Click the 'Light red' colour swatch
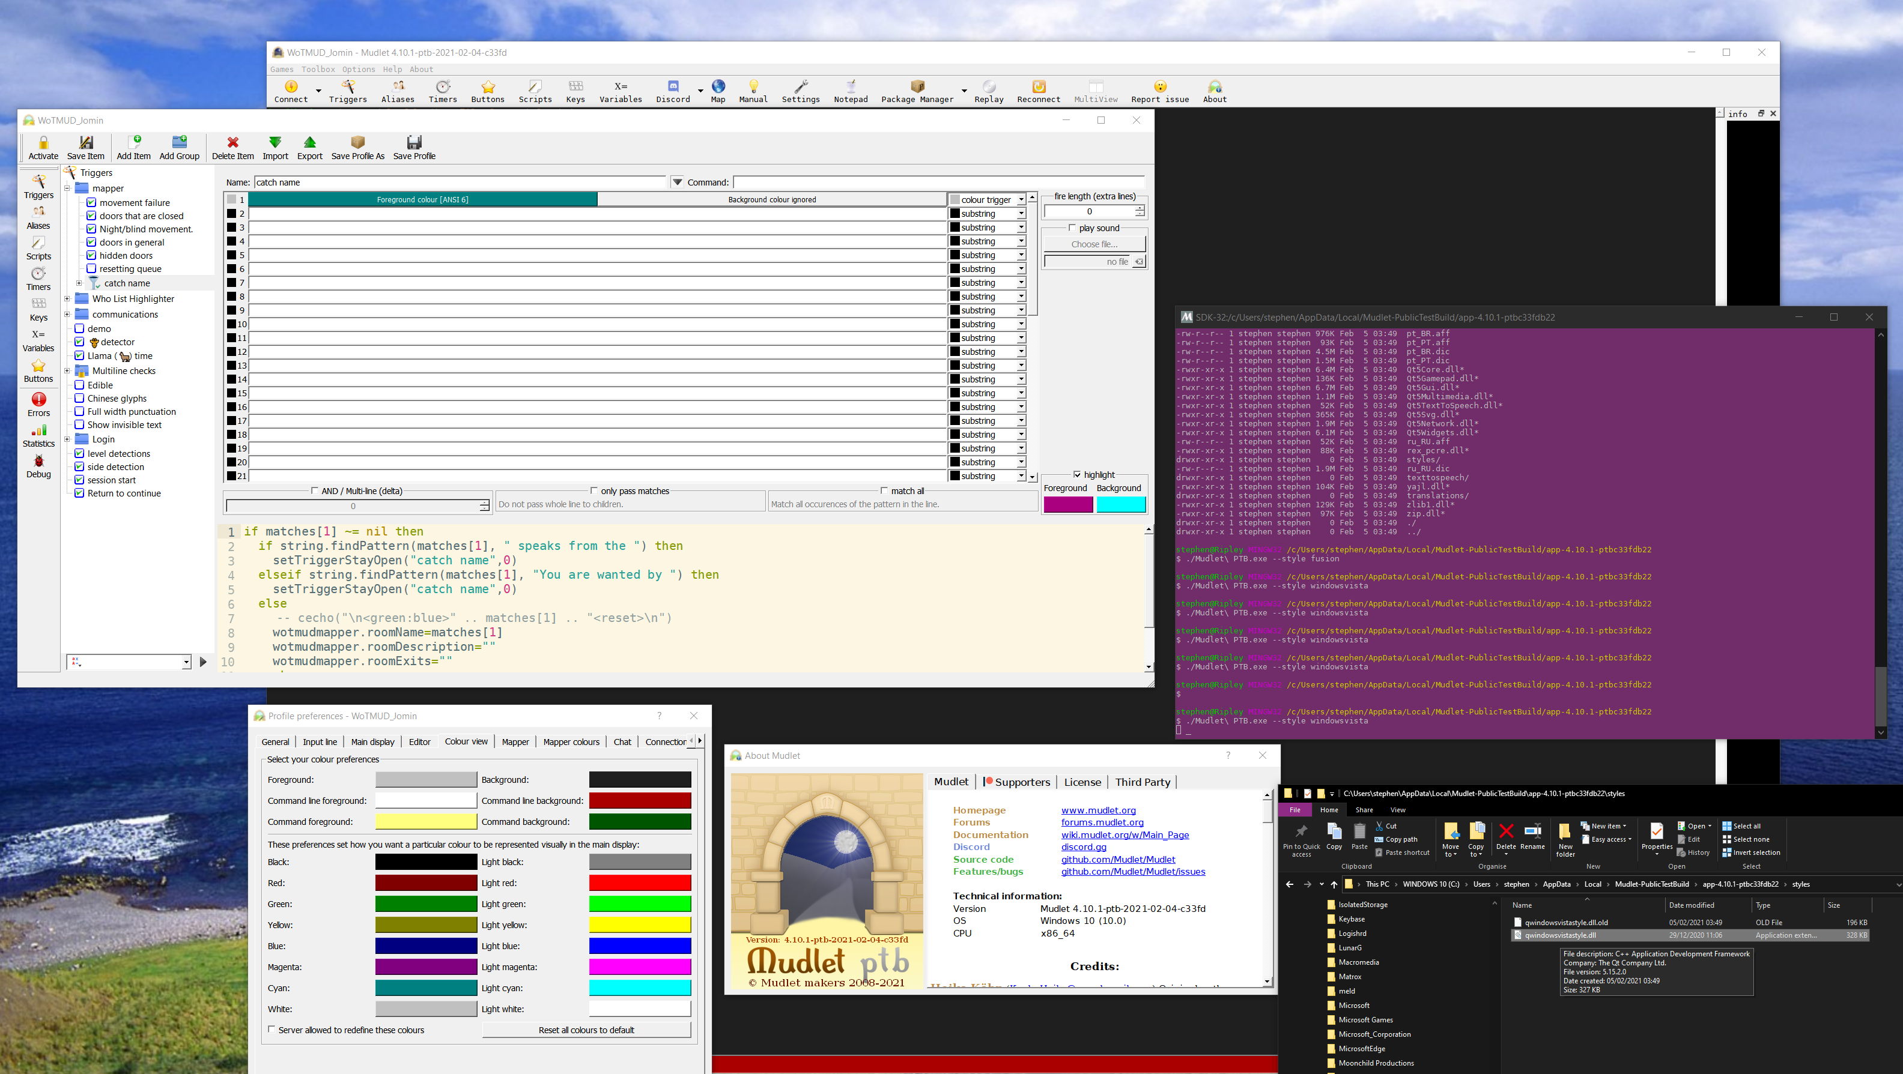1903x1074 pixels. tap(640, 883)
